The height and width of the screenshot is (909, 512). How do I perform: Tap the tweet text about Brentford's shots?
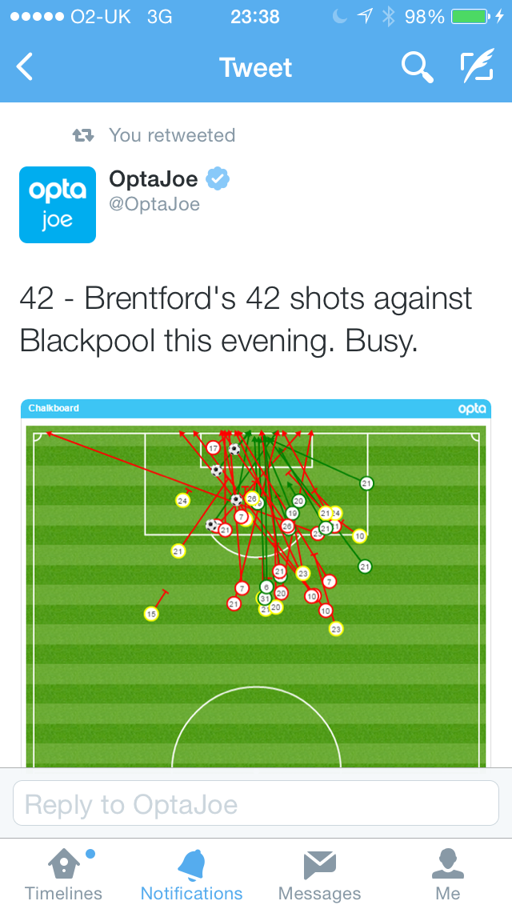[x=246, y=320]
